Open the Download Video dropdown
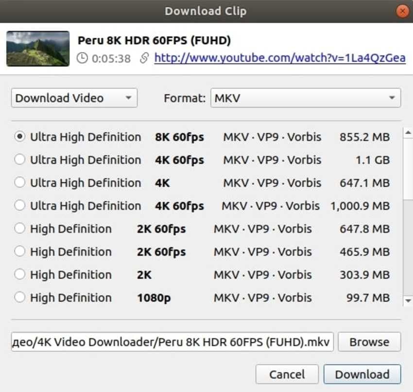 pyautogui.click(x=74, y=98)
